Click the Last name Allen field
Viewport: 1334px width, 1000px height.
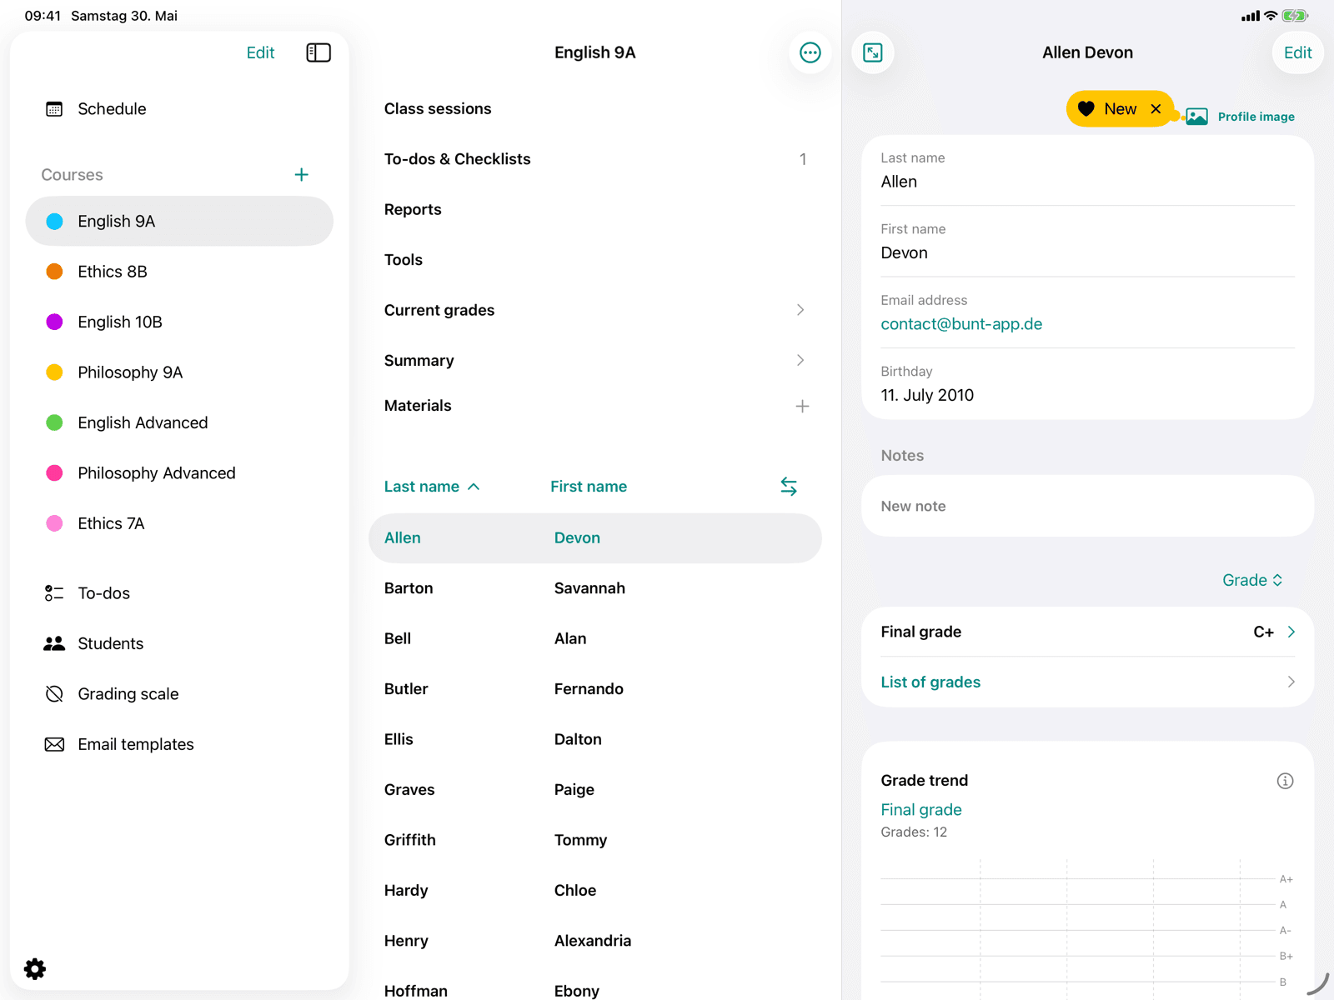pos(1087,171)
